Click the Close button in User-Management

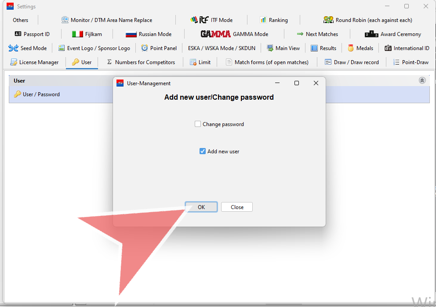[x=237, y=207]
